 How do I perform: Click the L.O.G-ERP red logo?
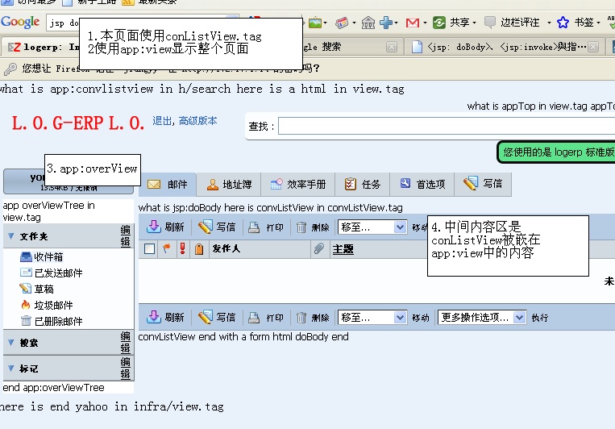[77, 123]
